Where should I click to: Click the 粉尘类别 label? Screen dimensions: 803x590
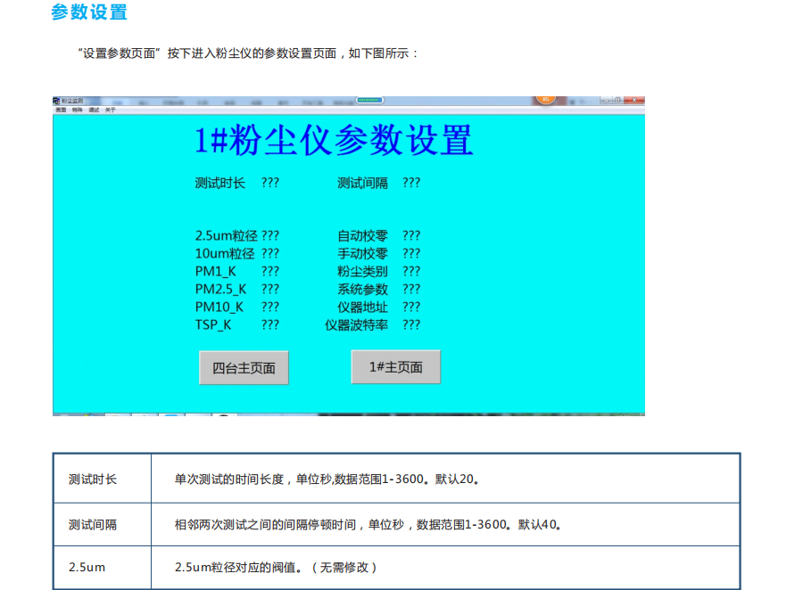pyautogui.click(x=362, y=271)
